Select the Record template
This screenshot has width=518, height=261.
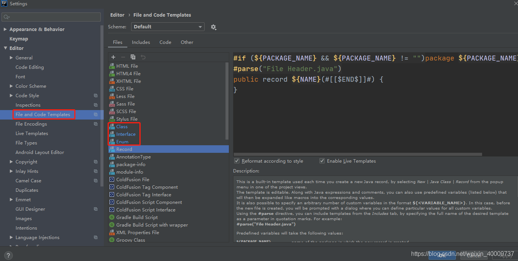168,149
